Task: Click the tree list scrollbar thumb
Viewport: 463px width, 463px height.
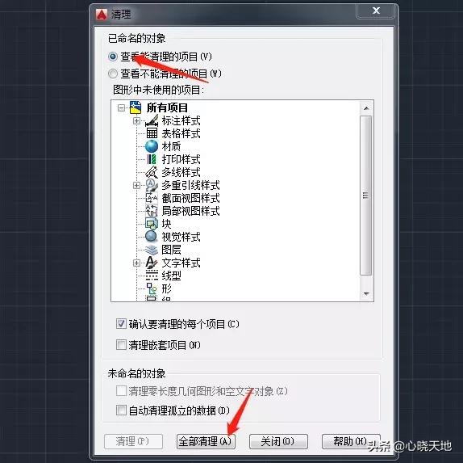Action: pos(366,196)
